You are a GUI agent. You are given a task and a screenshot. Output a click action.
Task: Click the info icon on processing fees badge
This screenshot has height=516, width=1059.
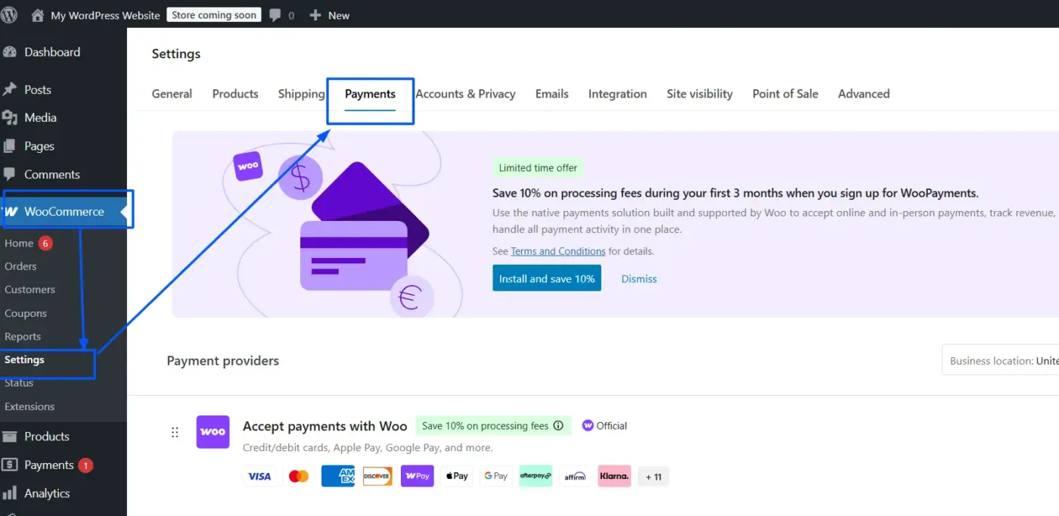tap(558, 425)
